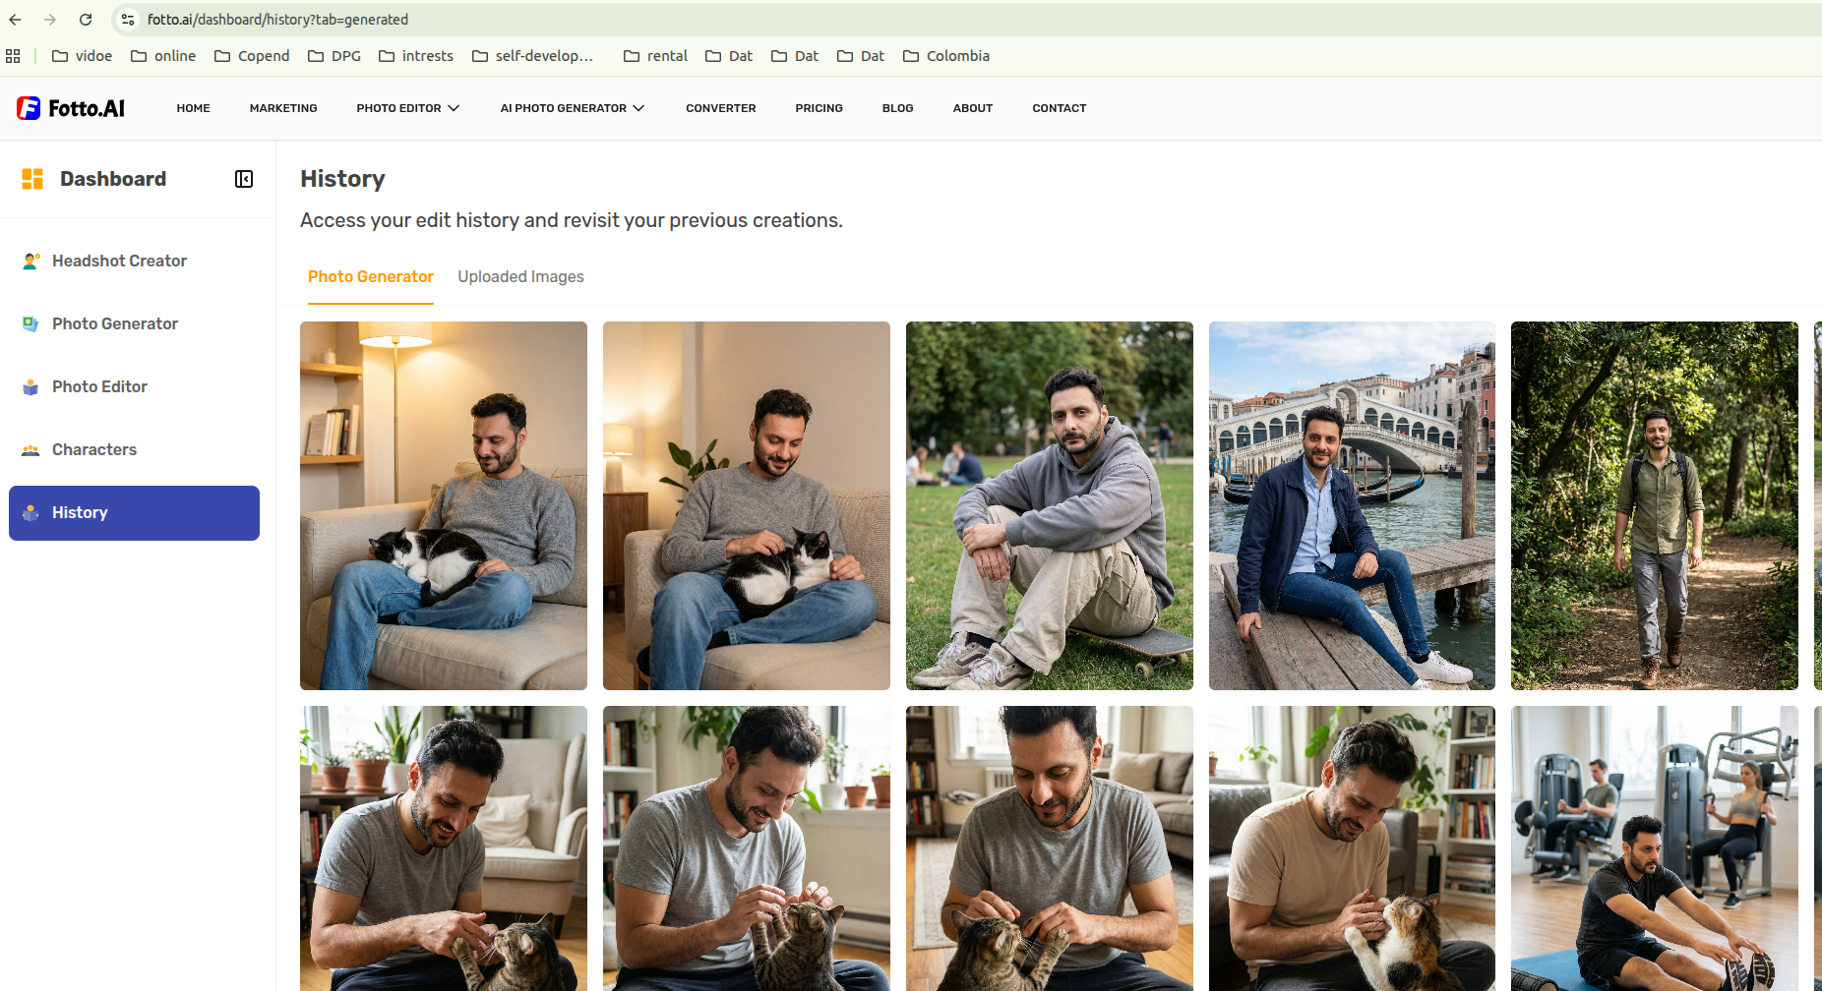Open the Photo Editor sidebar tool
The height and width of the screenshot is (991, 1822).
click(98, 386)
